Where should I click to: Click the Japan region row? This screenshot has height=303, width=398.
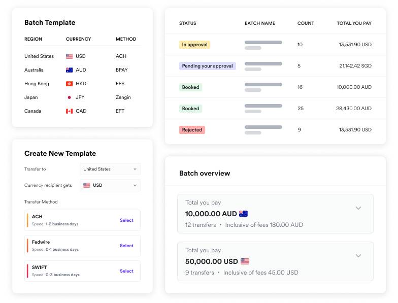(x=82, y=97)
